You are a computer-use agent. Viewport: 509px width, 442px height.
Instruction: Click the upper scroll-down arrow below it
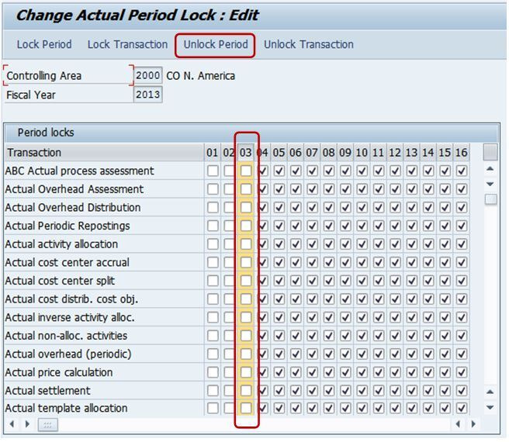point(490,184)
